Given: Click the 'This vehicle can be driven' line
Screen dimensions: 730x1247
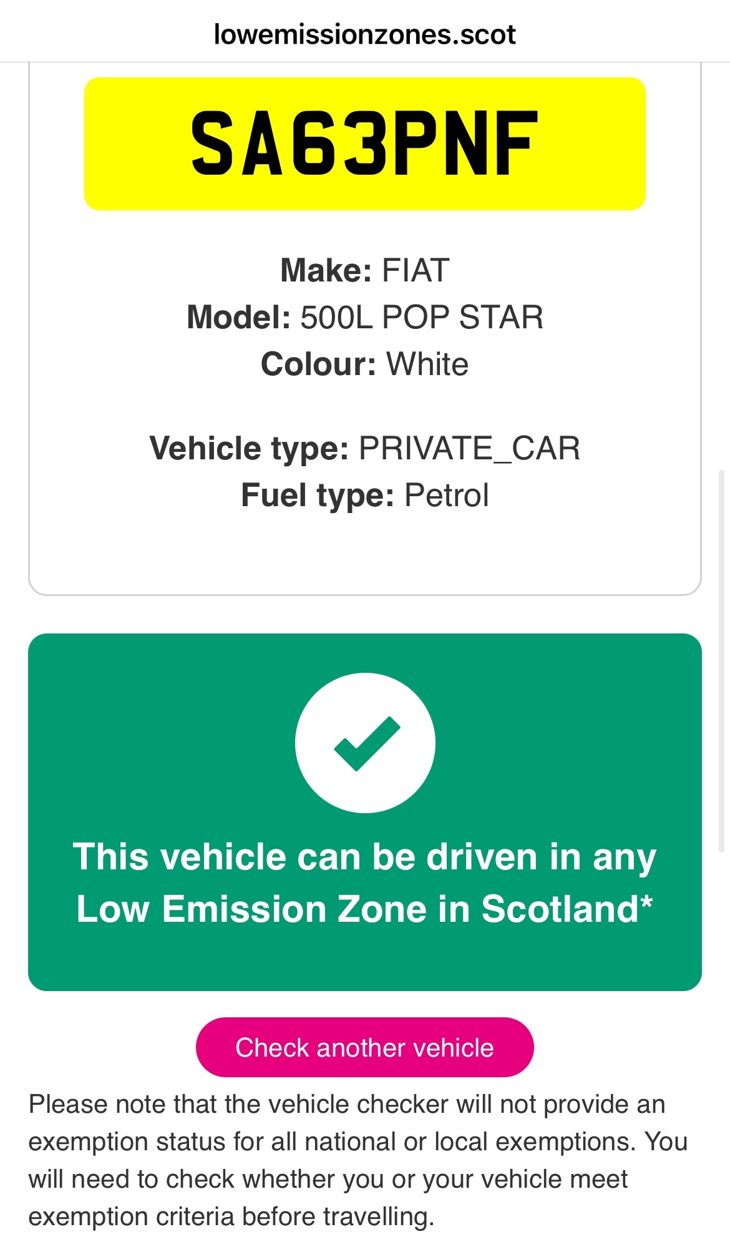Looking at the screenshot, I should coord(364,856).
